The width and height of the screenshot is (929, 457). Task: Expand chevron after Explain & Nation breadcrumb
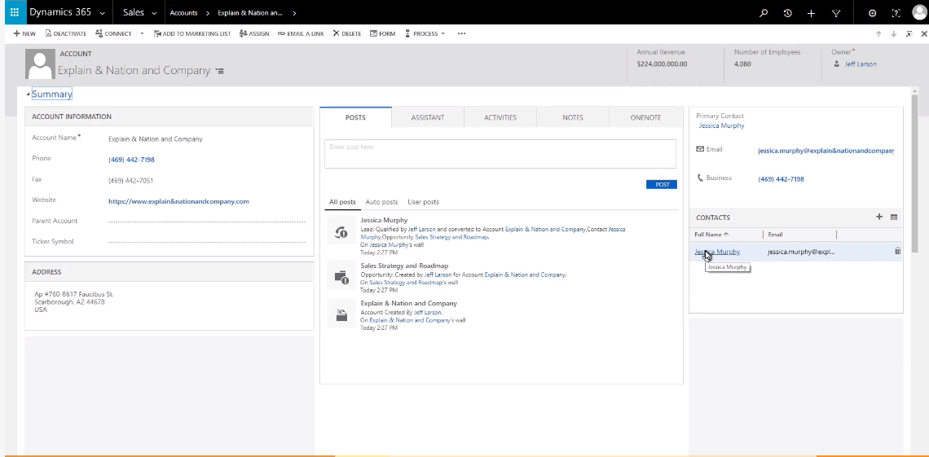click(294, 13)
